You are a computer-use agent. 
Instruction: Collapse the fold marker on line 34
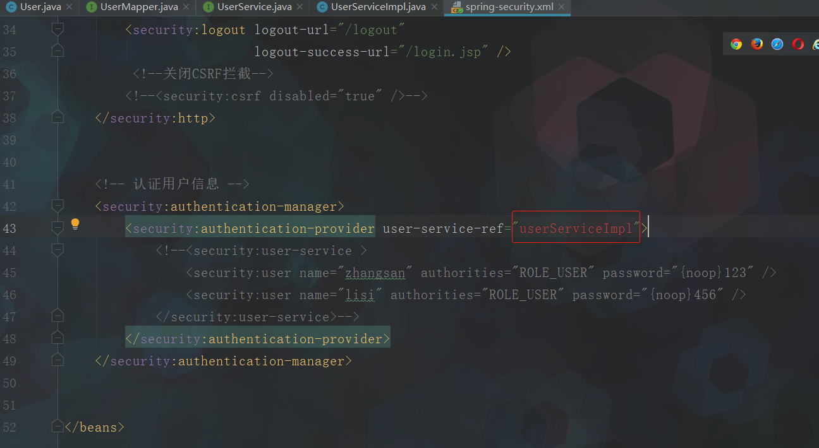tap(58, 29)
